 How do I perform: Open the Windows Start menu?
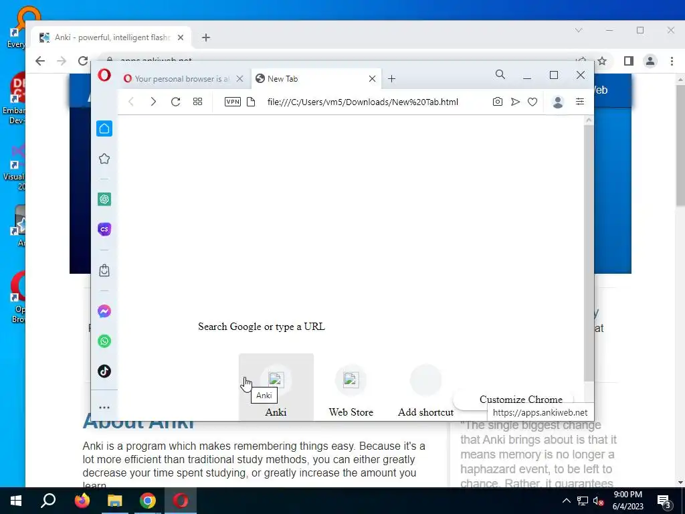[x=16, y=501]
